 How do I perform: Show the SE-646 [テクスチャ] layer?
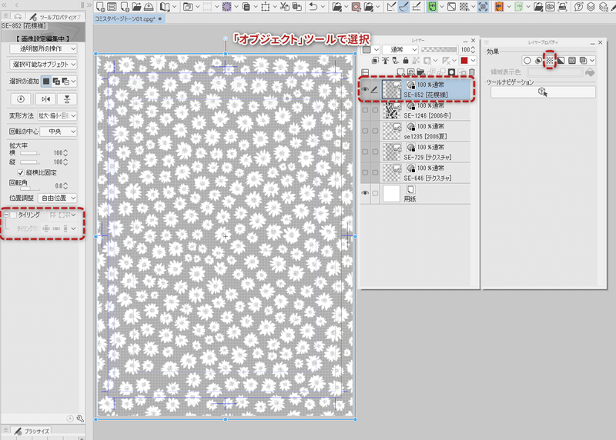tap(365, 173)
